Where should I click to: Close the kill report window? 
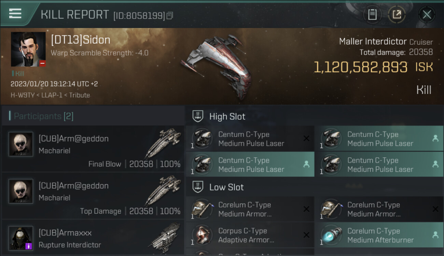pyautogui.click(x=427, y=15)
